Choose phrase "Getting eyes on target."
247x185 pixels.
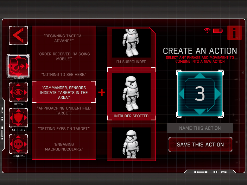(64, 129)
